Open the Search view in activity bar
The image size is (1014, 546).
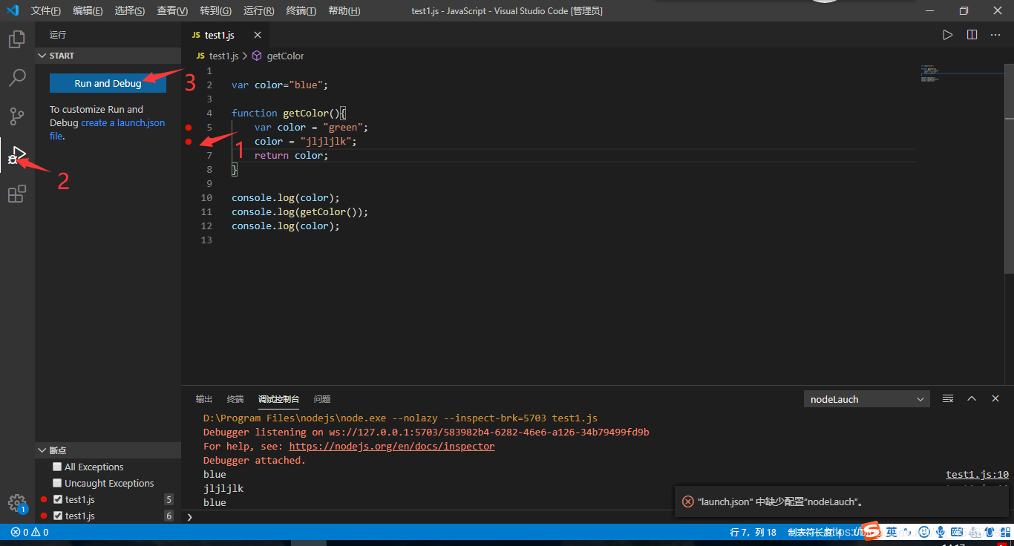click(17, 77)
